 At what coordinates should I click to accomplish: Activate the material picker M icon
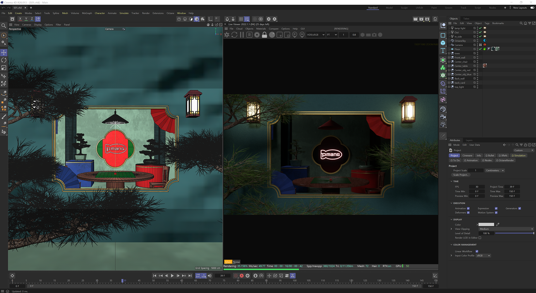302,35
